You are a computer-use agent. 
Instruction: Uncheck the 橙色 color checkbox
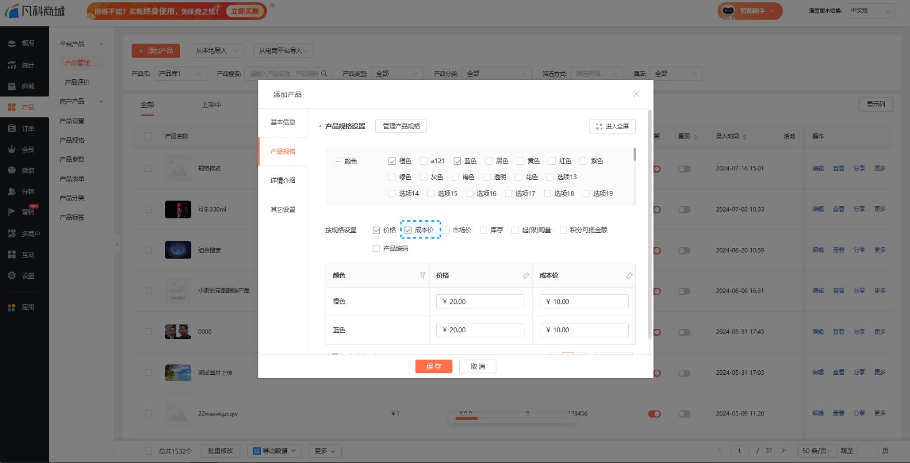[x=392, y=161]
